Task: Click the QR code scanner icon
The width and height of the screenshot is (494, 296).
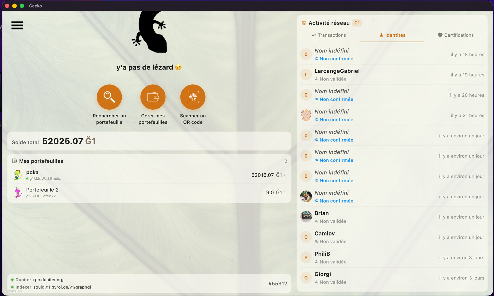Action: click(x=193, y=97)
